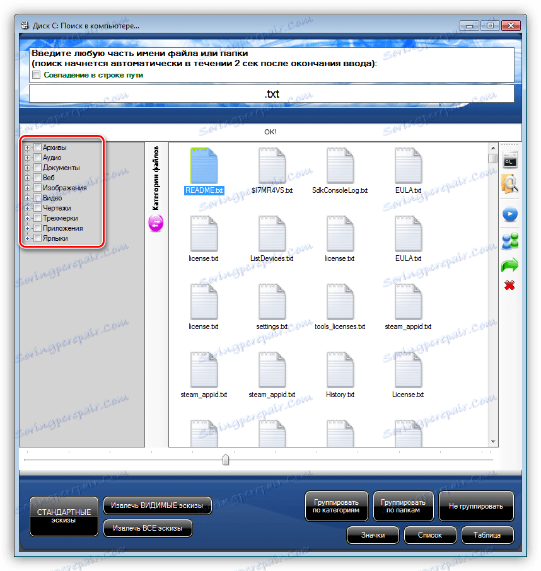Expand the Трехмерки tree node

(27, 219)
